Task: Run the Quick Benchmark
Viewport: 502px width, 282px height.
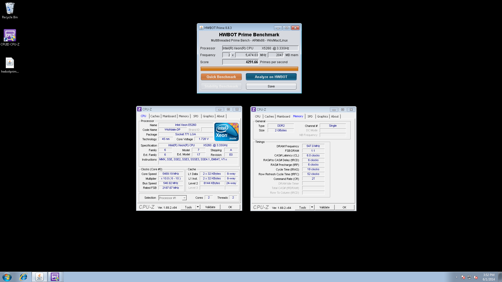Action: 221,77
